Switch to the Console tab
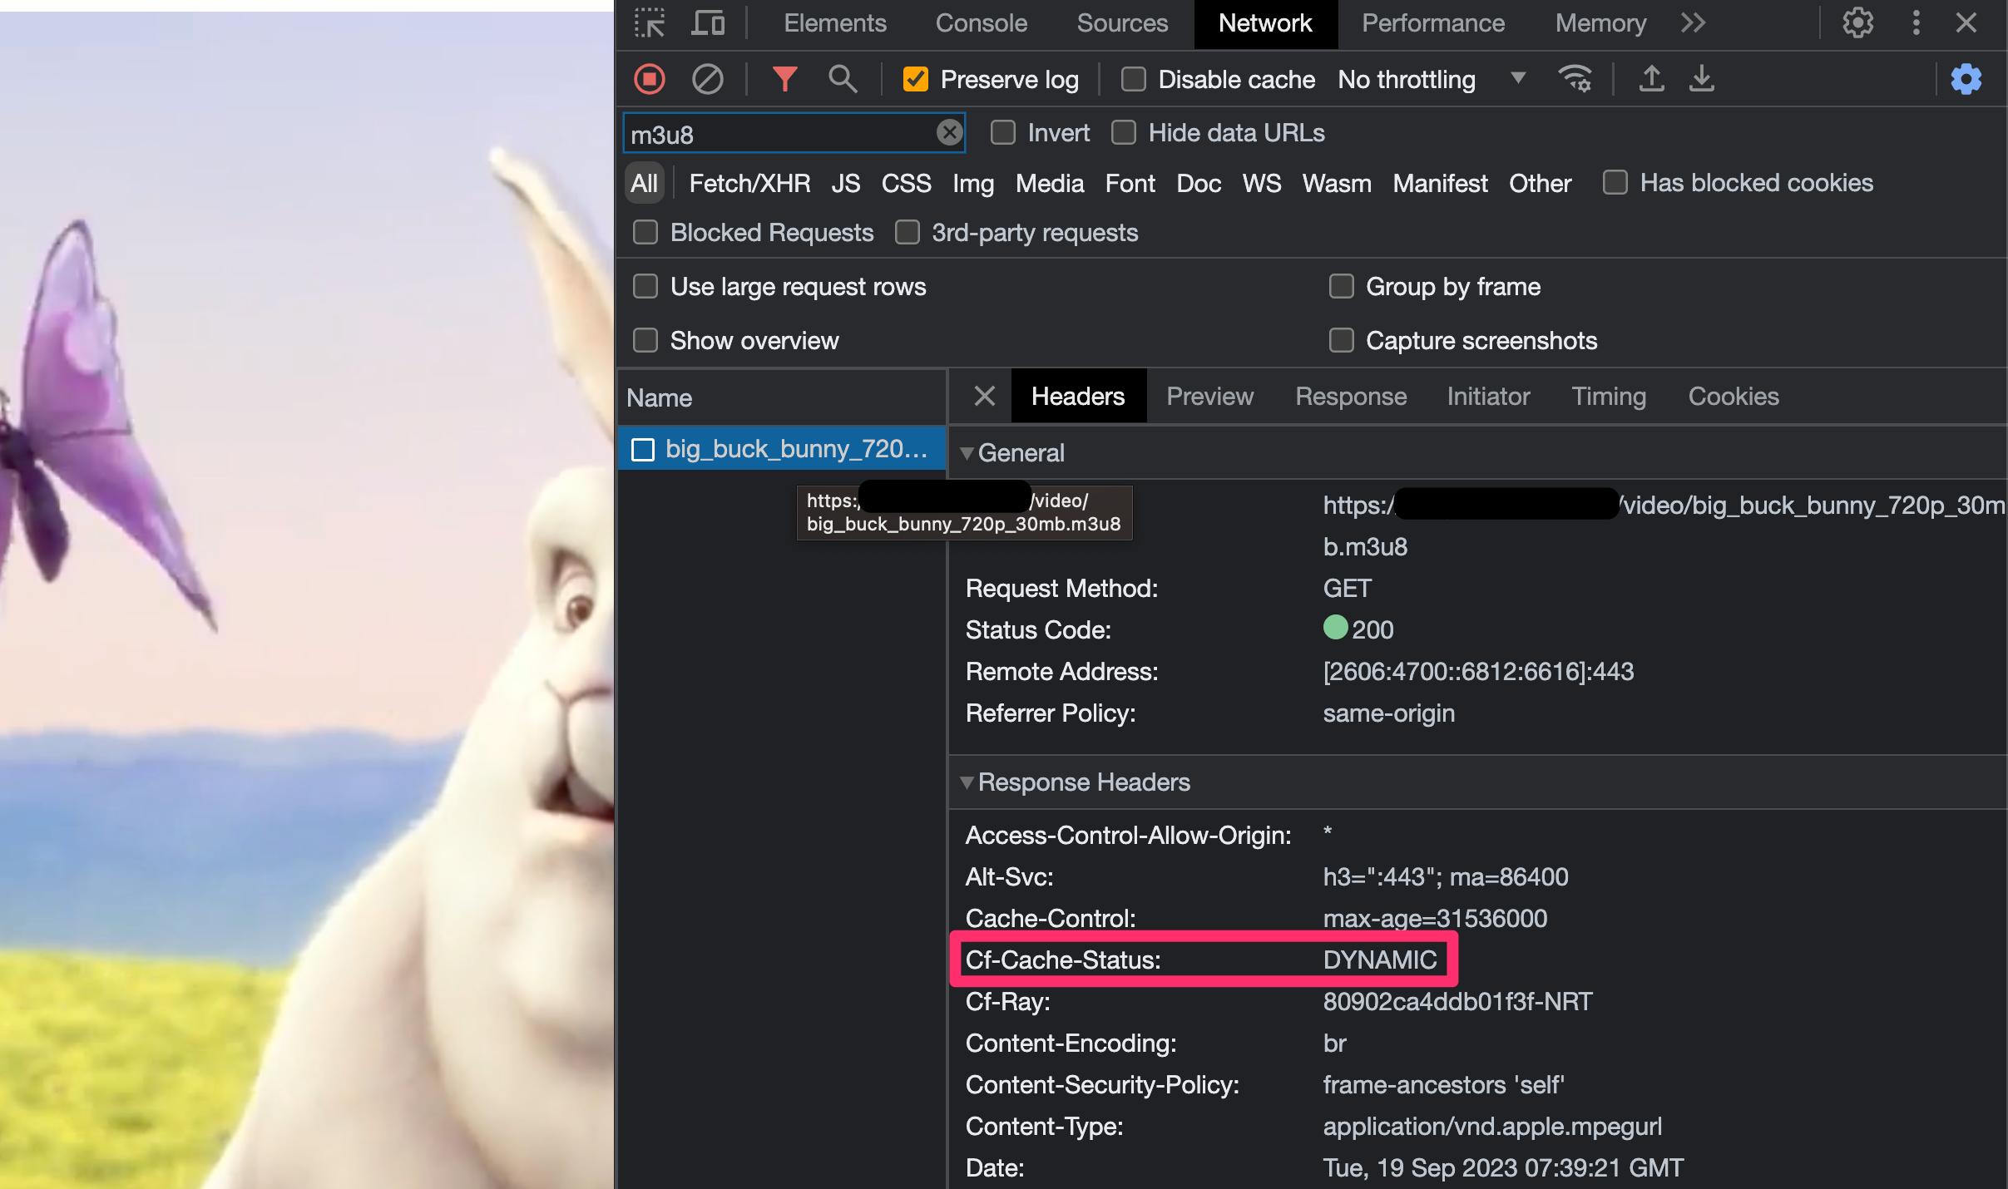This screenshot has height=1189, width=2008. pos(982,23)
